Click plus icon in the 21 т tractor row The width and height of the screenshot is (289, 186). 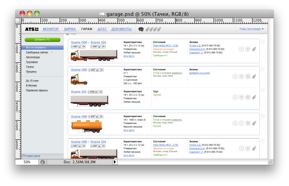pyautogui.click(x=235, y=76)
